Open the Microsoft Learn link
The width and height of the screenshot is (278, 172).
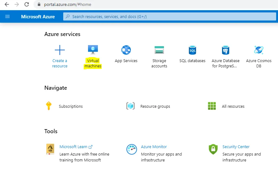(73, 147)
